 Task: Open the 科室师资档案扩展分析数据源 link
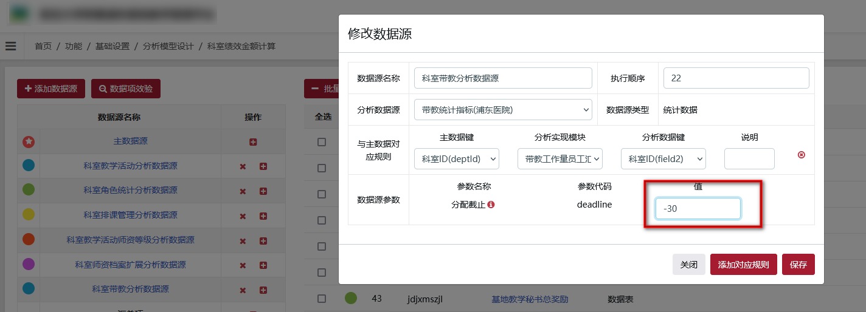(x=131, y=265)
